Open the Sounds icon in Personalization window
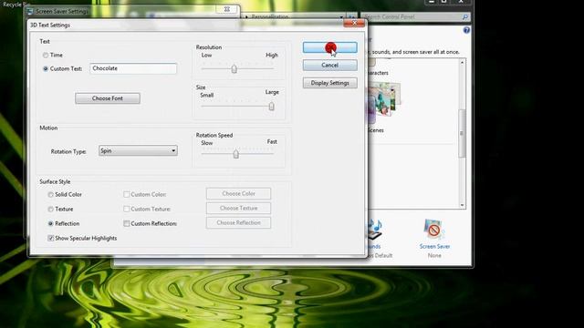The height and width of the screenshot is (328, 584). (x=375, y=229)
